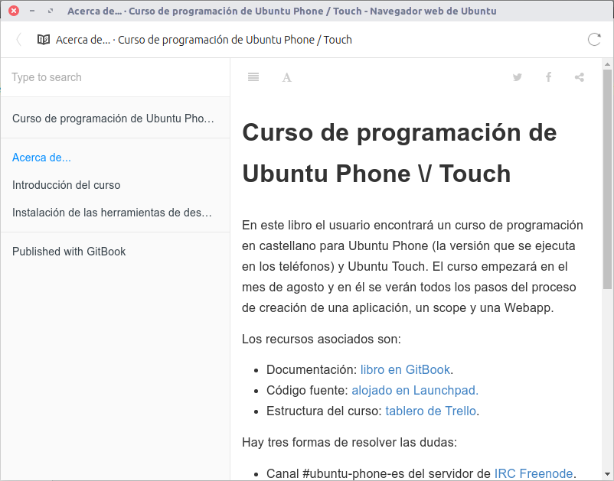
Task: Click Published with GitBook link
Action: [x=69, y=252]
